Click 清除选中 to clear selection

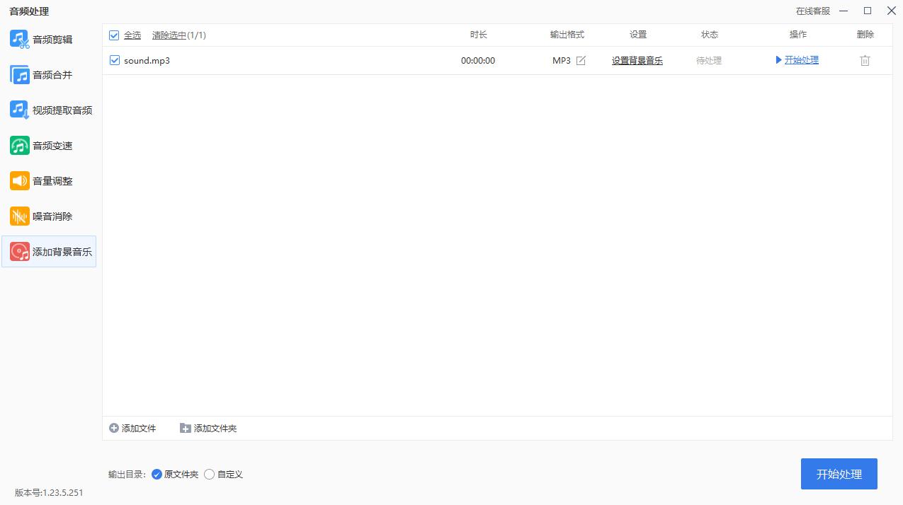click(x=168, y=35)
